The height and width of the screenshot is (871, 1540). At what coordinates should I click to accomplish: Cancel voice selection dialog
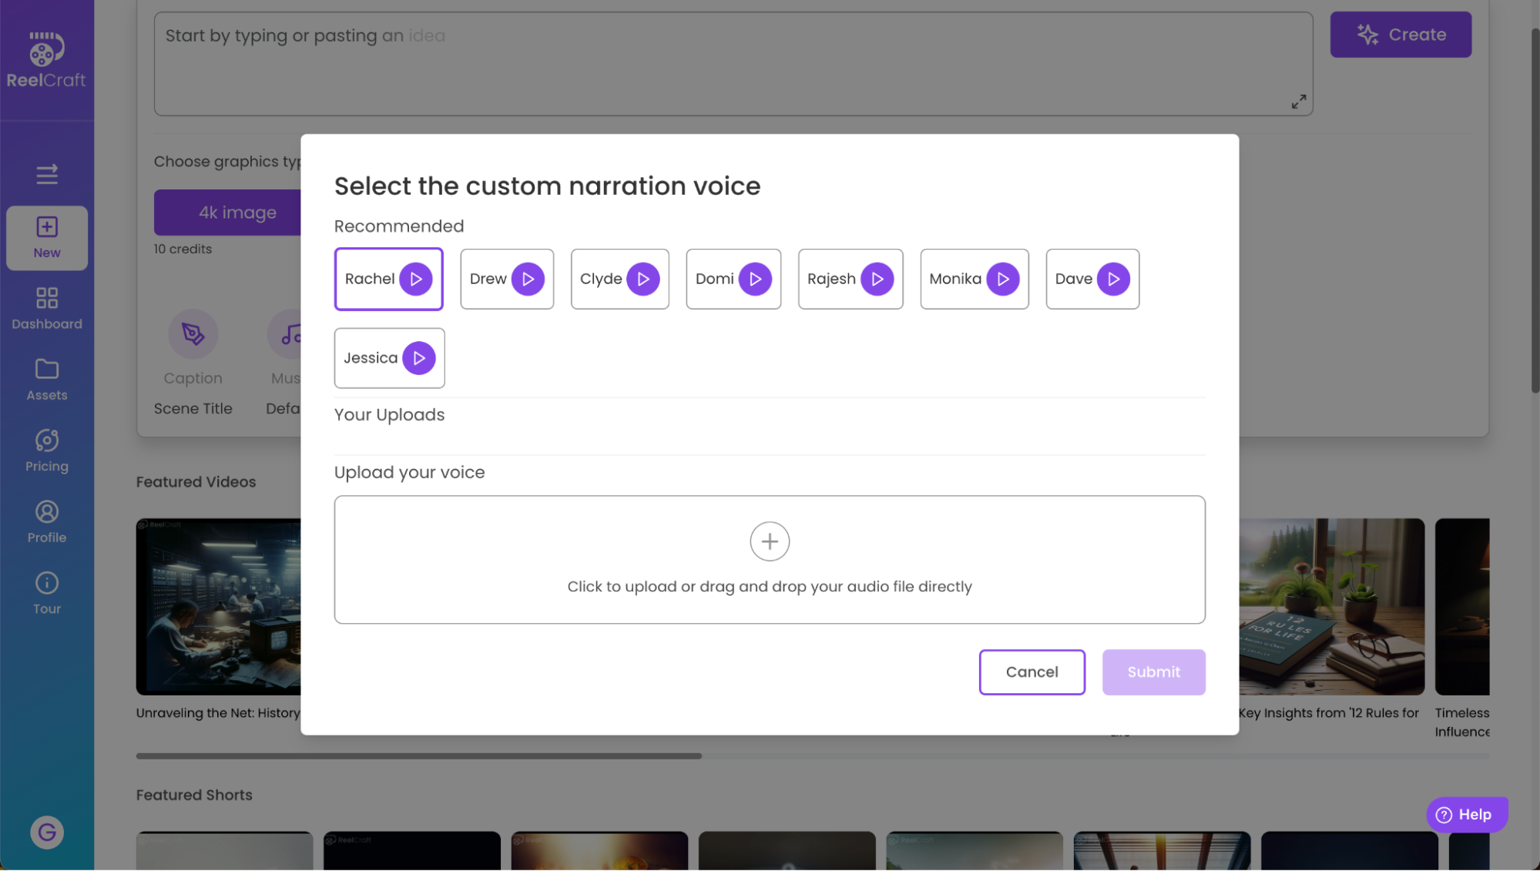click(x=1032, y=672)
